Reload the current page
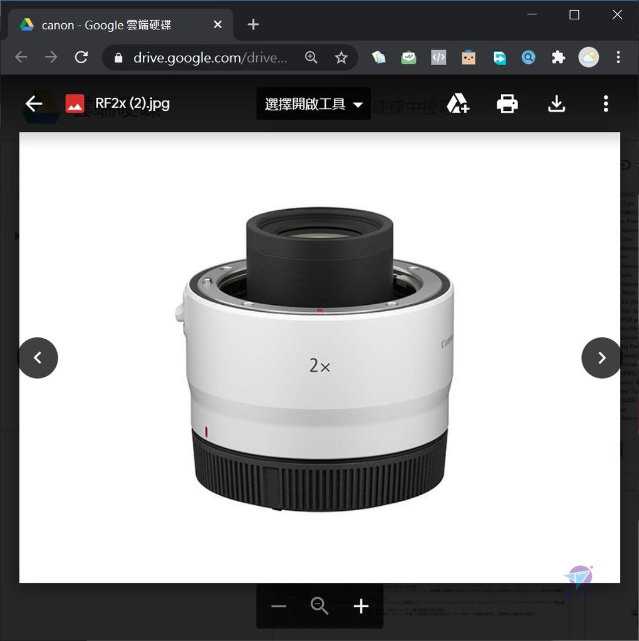The width and height of the screenshot is (639, 641). 81,57
